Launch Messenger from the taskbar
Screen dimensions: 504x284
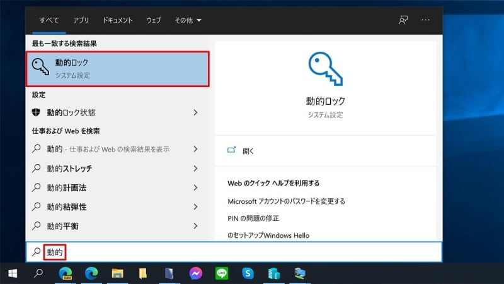(195, 274)
